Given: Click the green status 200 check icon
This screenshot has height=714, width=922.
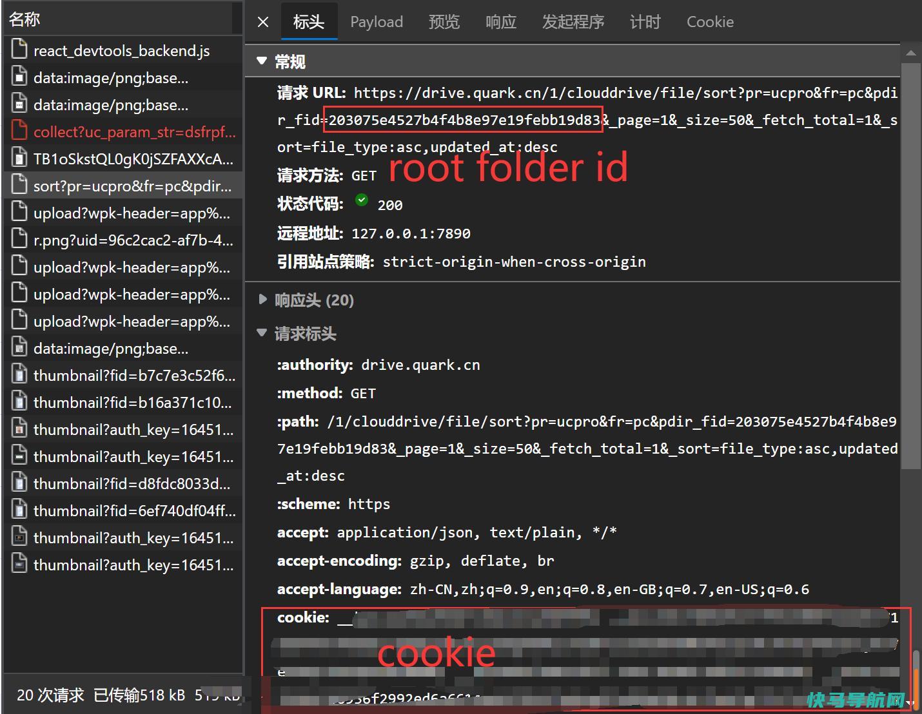Looking at the screenshot, I should [x=362, y=200].
